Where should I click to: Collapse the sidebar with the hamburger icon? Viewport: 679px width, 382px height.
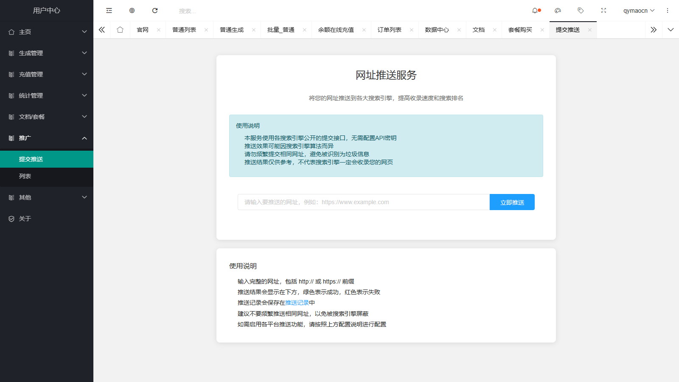109,10
